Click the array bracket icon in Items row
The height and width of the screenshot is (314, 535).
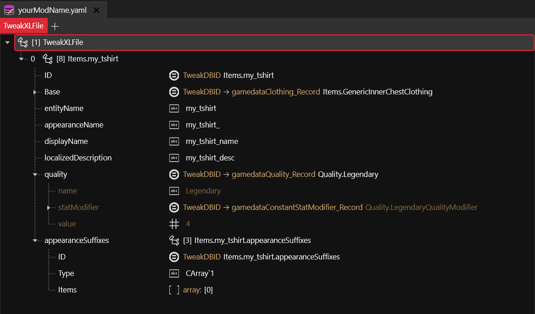point(174,290)
